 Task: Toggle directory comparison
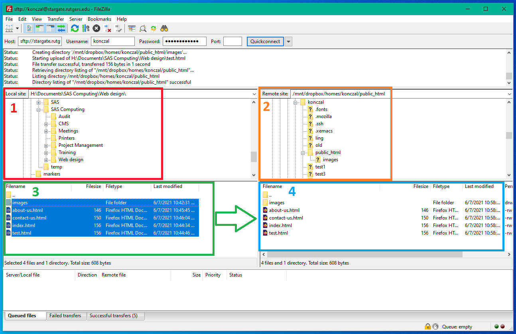click(x=142, y=28)
